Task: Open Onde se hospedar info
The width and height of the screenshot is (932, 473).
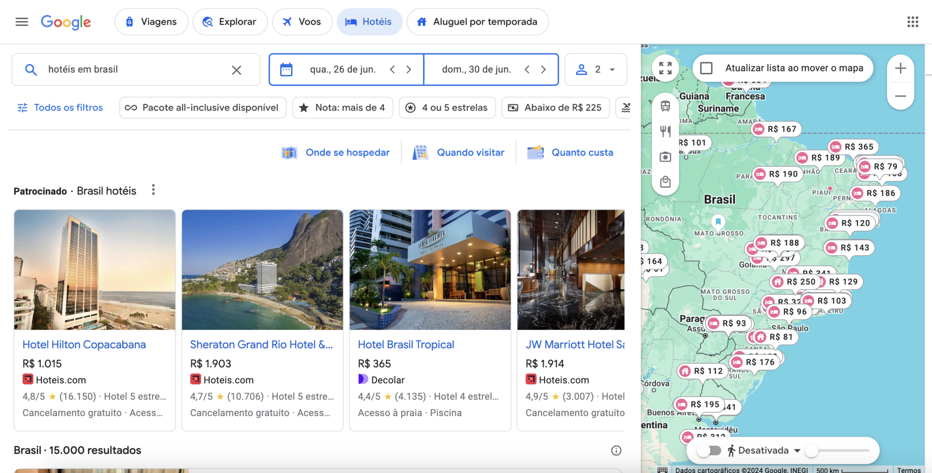Action: click(x=336, y=153)
